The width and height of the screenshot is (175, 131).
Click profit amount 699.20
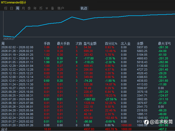tap(88, 51)
